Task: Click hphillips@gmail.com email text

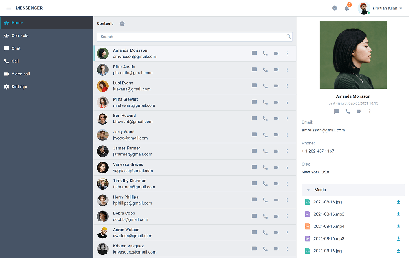Action: [133, 203]
